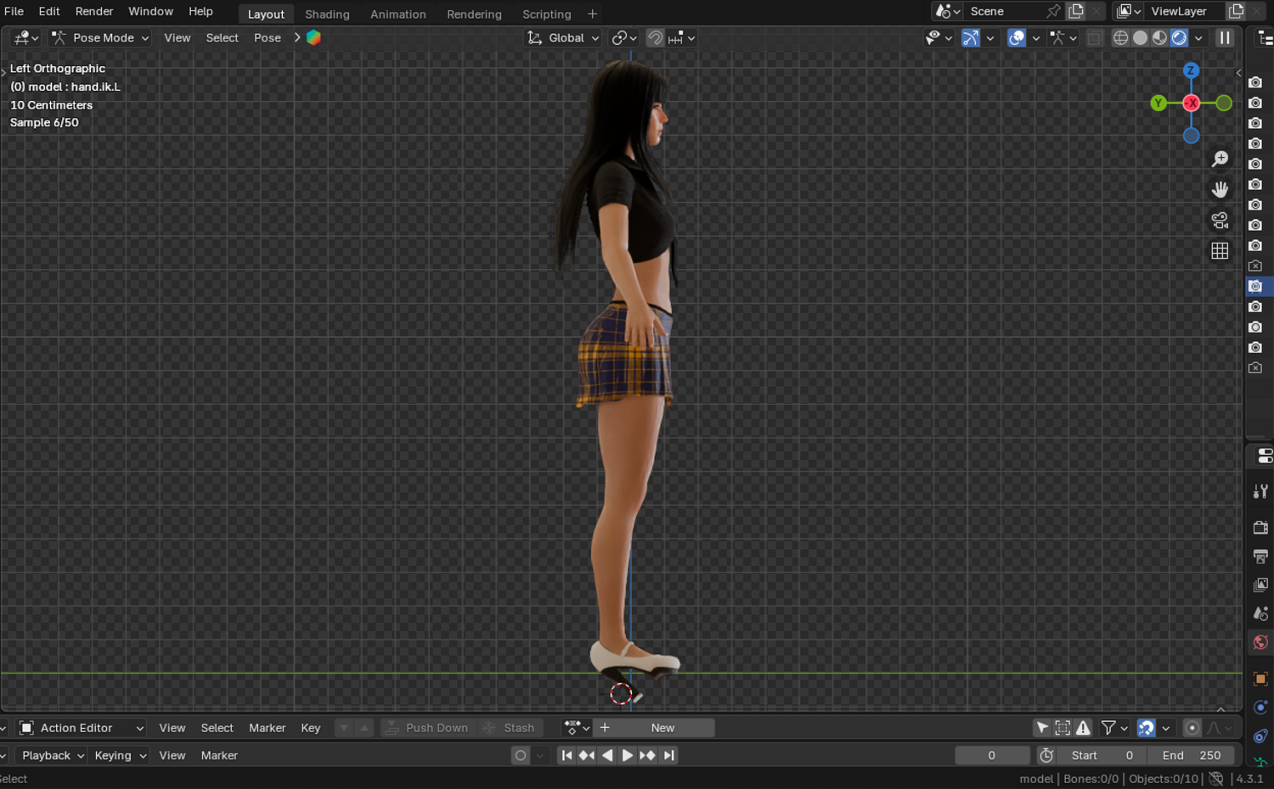Image resolution: width=1274 pixels, height=789 pixels.
Task: Click the Start frame field
Action: click(1102, 755)
